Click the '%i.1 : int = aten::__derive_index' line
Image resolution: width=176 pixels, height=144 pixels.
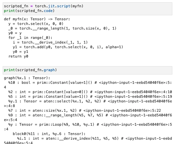[88, 141]
